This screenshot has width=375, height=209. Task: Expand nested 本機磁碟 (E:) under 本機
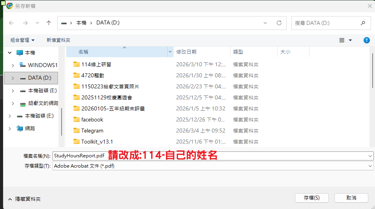click(13, 91)
